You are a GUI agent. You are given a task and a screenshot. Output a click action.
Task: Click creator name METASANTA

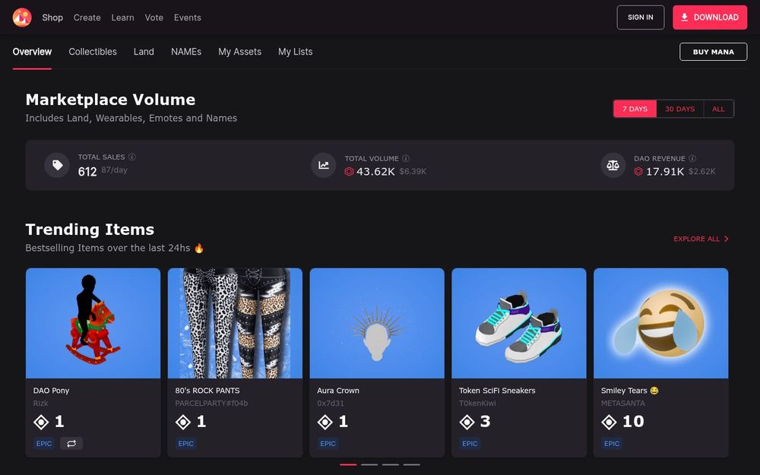pos(623,404)
